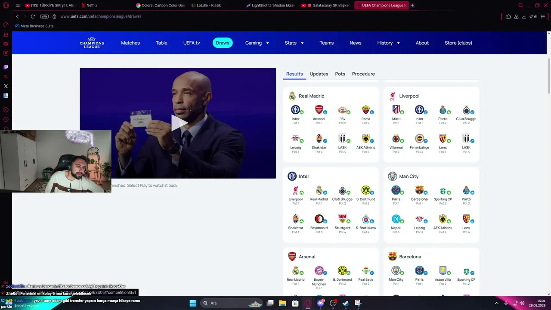
Task: Click the Liverpool crest in group header
Action: tap(393, 96)
